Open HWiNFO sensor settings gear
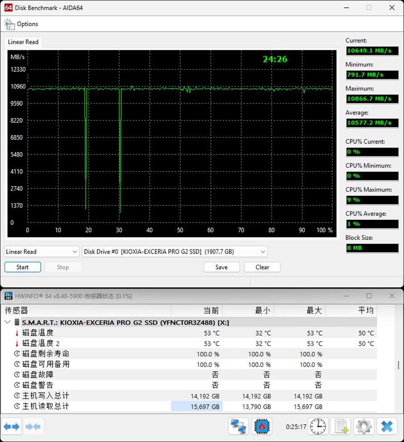The height and width of the screenshot is (442, 404). point(364,427)
